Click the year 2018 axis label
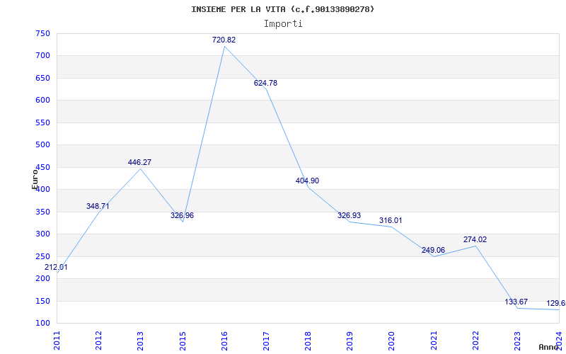The height and width of the screenshot is (354, 566). (x=308, y=341)
